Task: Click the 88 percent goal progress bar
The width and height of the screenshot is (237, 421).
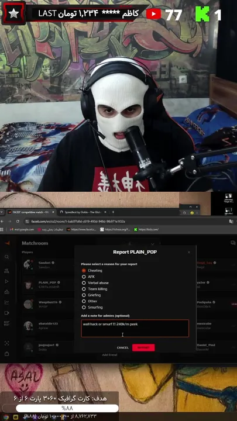Action: tap(67, 408)
